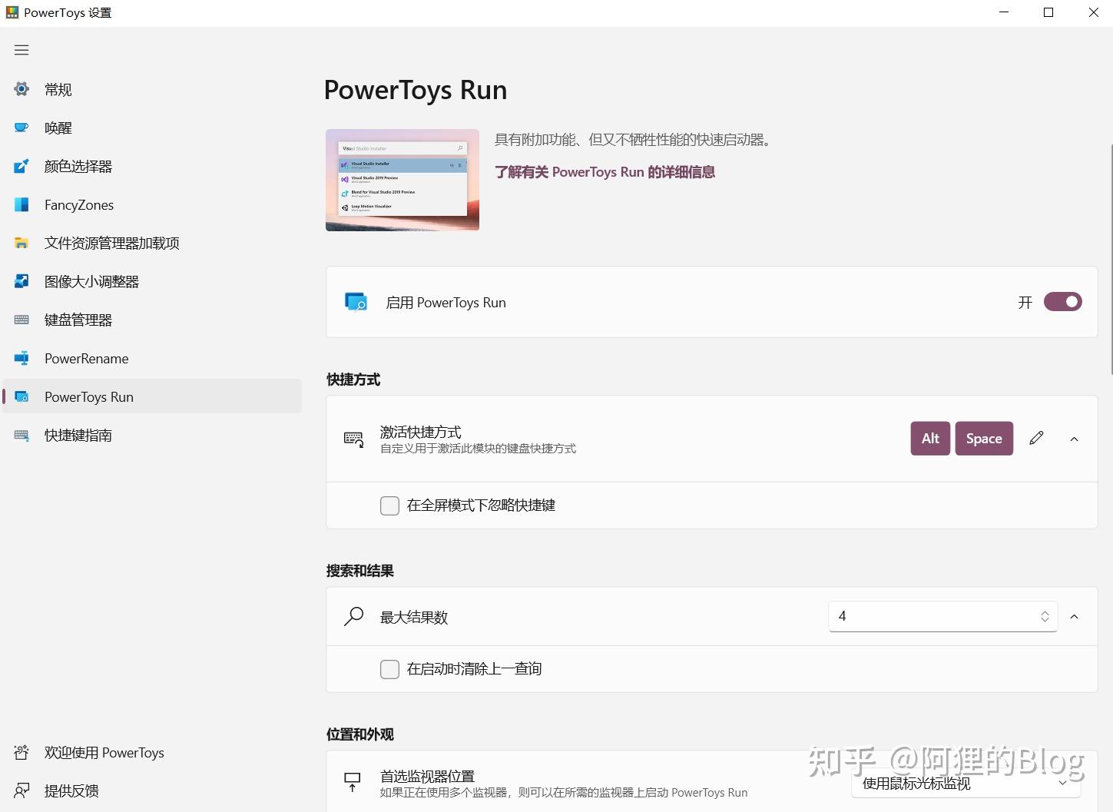This screenshot has width=1113, height=812.
Task: Click the PowerToys Run preview thumbnail
Action: pyautogui.click(x=402, y=180)
